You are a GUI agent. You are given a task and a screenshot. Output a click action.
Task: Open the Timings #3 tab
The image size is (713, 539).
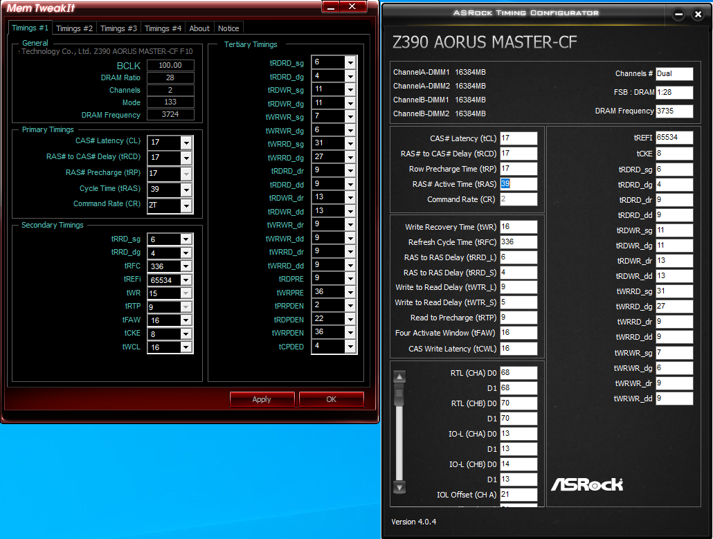118,28
